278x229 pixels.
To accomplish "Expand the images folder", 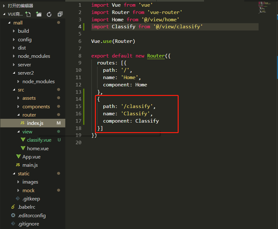I will [x=18, y=182].
